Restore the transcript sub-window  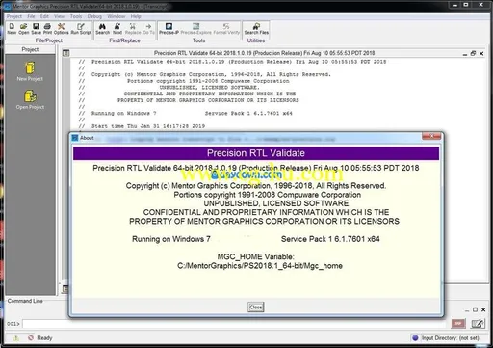[473, 53]
